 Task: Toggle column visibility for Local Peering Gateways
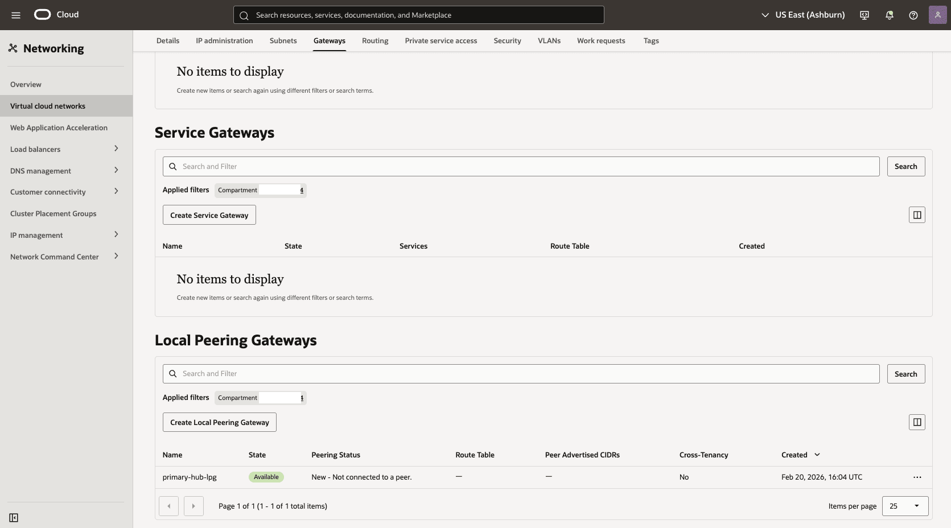click(x=917, y=422)
